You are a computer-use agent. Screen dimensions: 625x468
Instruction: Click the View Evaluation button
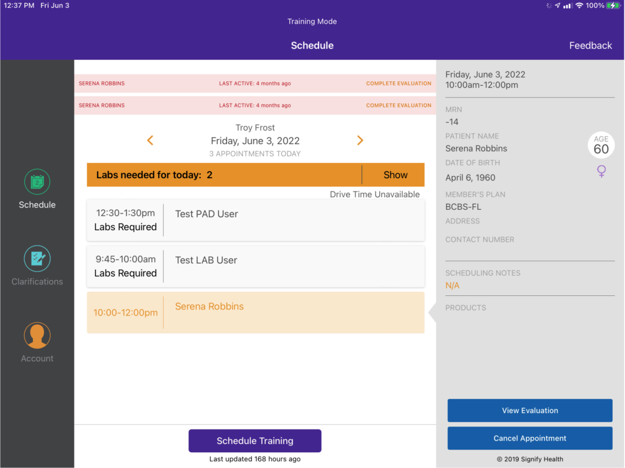(530, 411)
